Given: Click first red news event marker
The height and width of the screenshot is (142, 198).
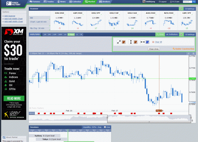Looking at the screenshot, I should pyautogui.click(x=39, y=113).
